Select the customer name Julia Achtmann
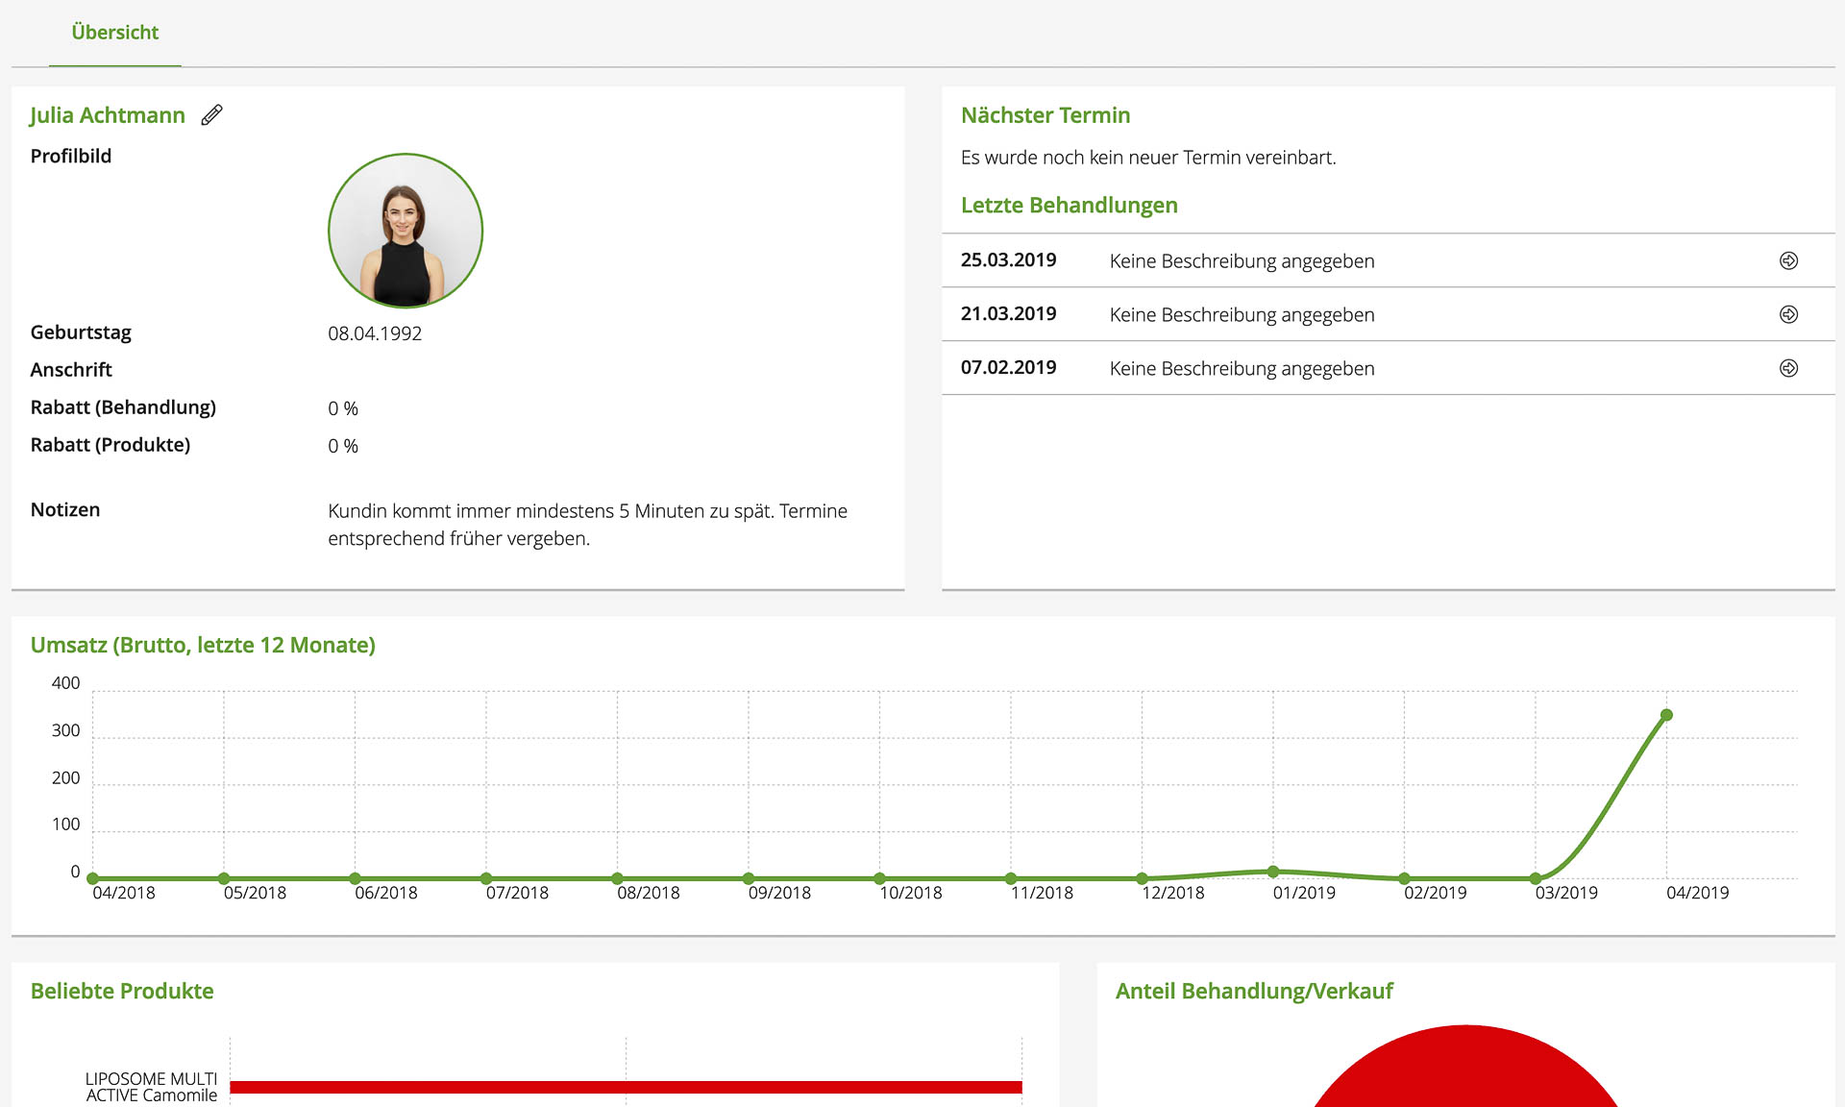The height and width of the screenshot is (1107, 1845). point(107,115)
